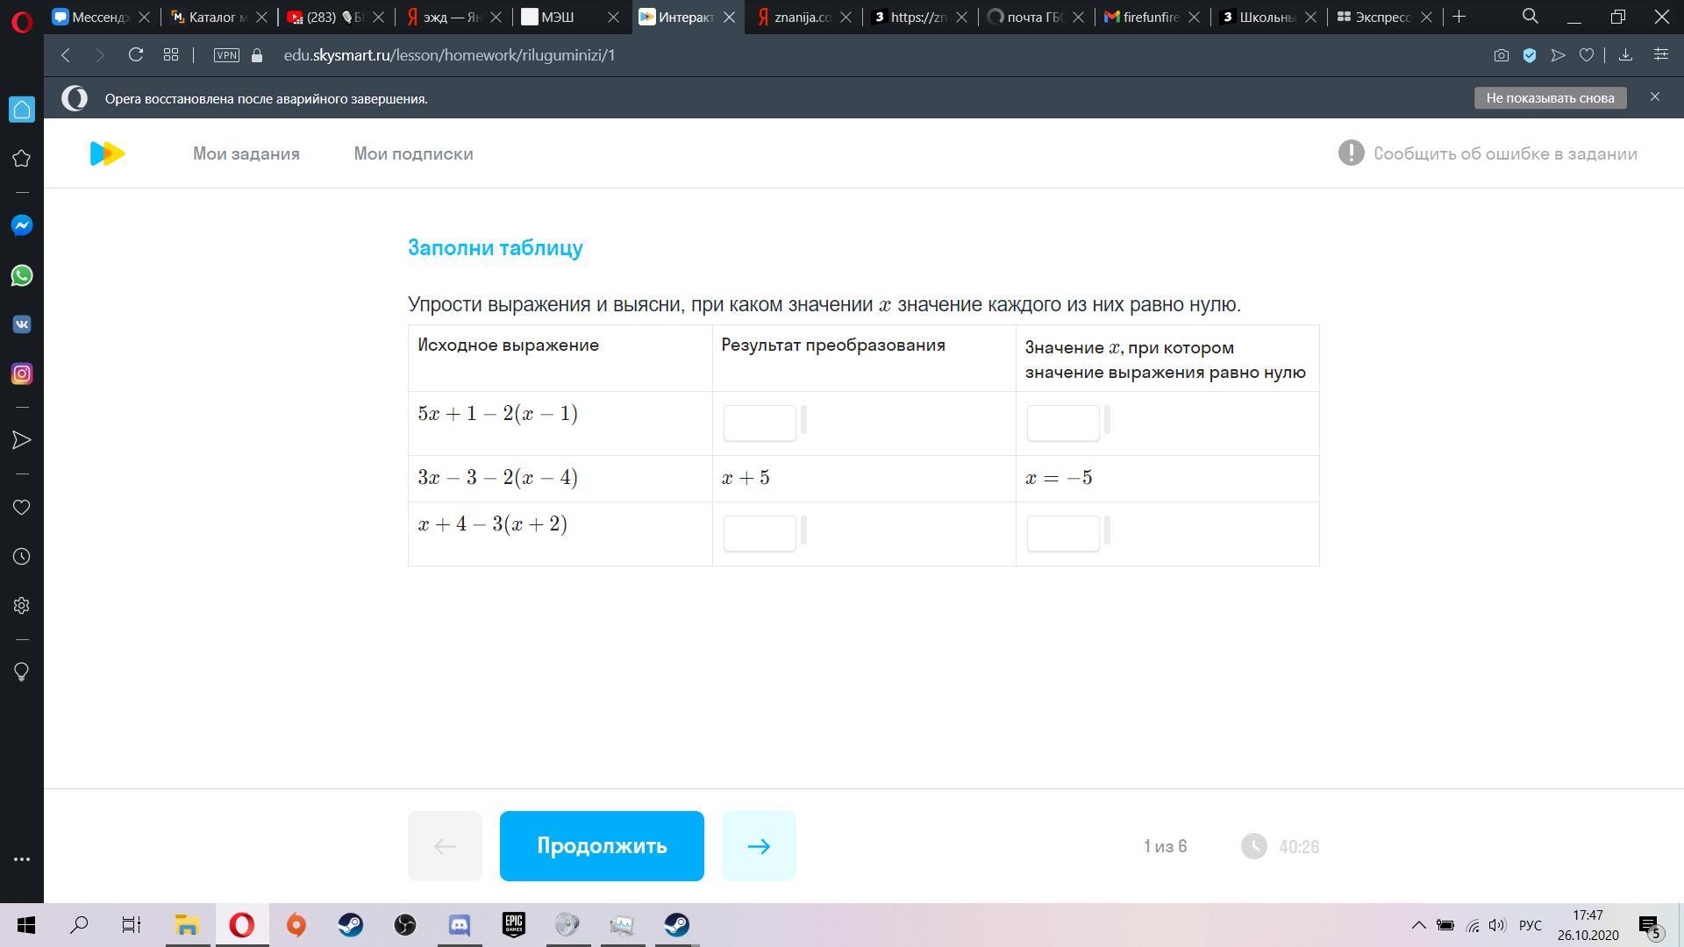Open WhatsApp in the Opera sidebar
The image size is (1684, 947).
tap(22, 275)
